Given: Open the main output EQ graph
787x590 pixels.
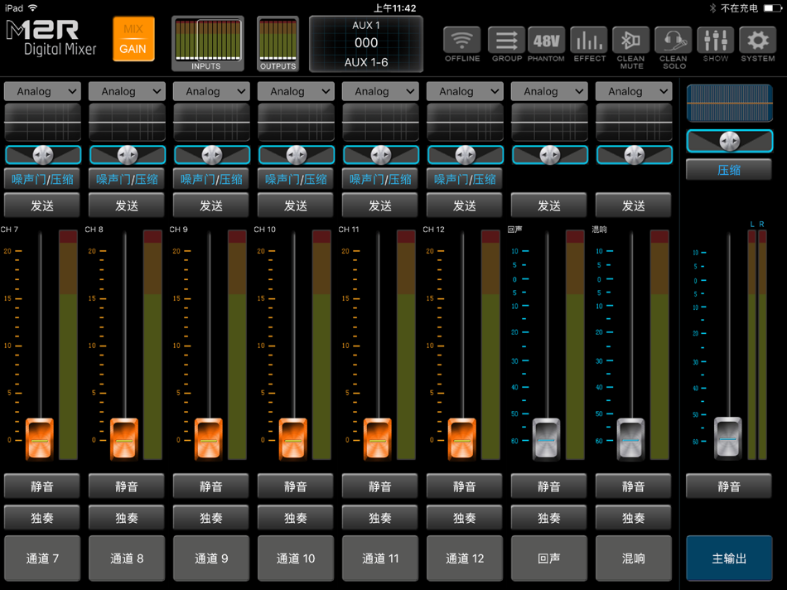Looking at the screenshot, I should click(x=729, y=104).
